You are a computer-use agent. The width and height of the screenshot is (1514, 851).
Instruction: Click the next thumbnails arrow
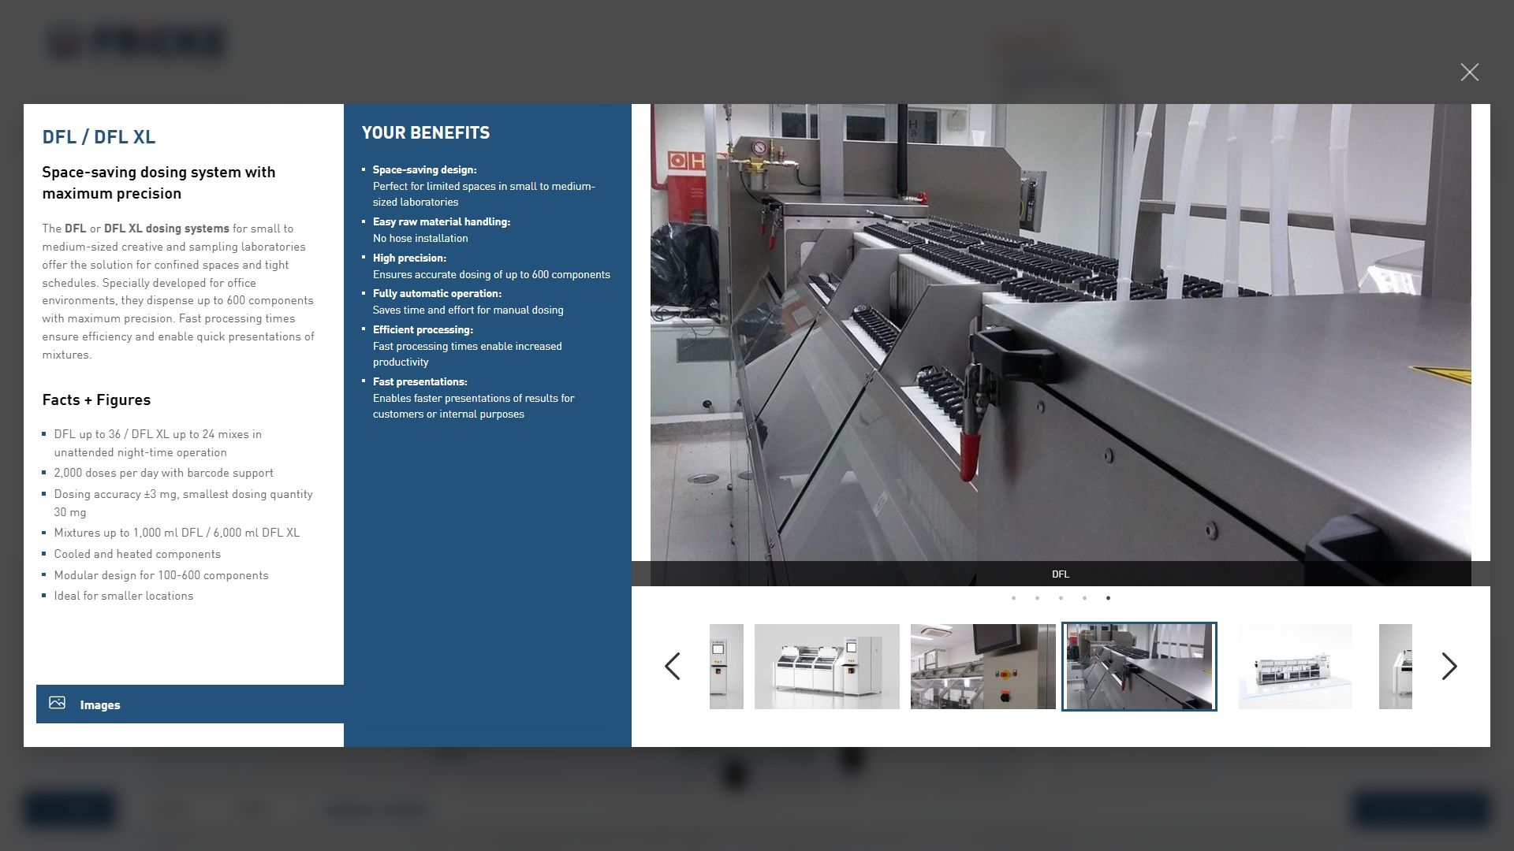pyautogui.click(x=1449, y=667)
